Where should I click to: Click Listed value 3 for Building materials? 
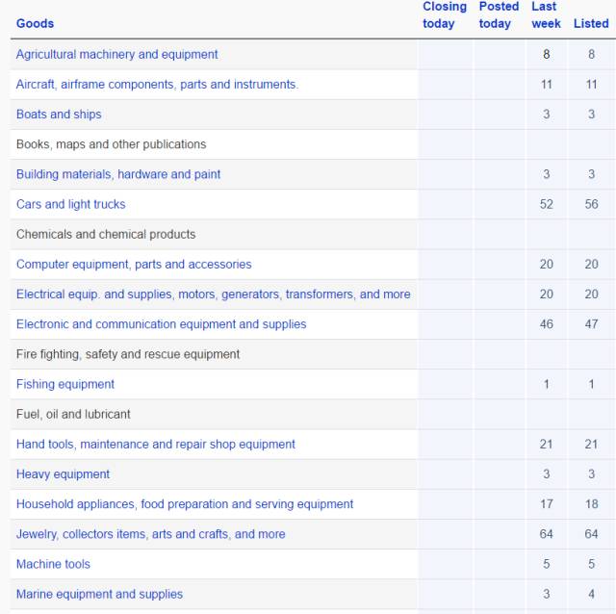pyautogui.click(x=591, y=174)
